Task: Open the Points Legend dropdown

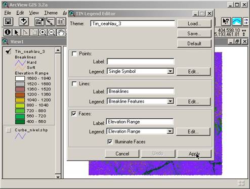Action: coord(171,71)
